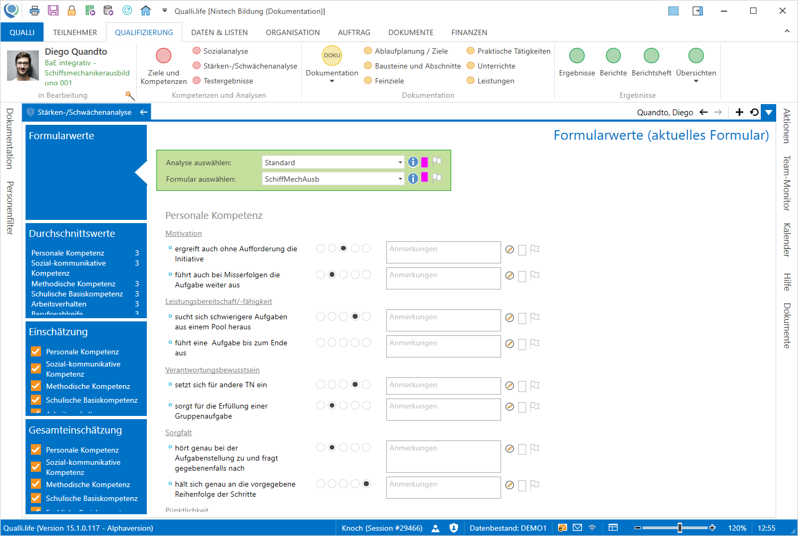Click the shield icon in the status bar
The width and height of the screenshot is (798, 536).
(x=454, y=528)
